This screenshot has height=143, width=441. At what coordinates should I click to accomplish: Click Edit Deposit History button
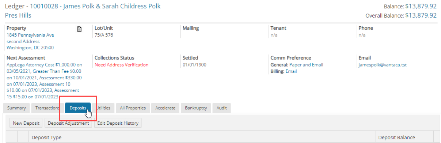click(118, 123)
